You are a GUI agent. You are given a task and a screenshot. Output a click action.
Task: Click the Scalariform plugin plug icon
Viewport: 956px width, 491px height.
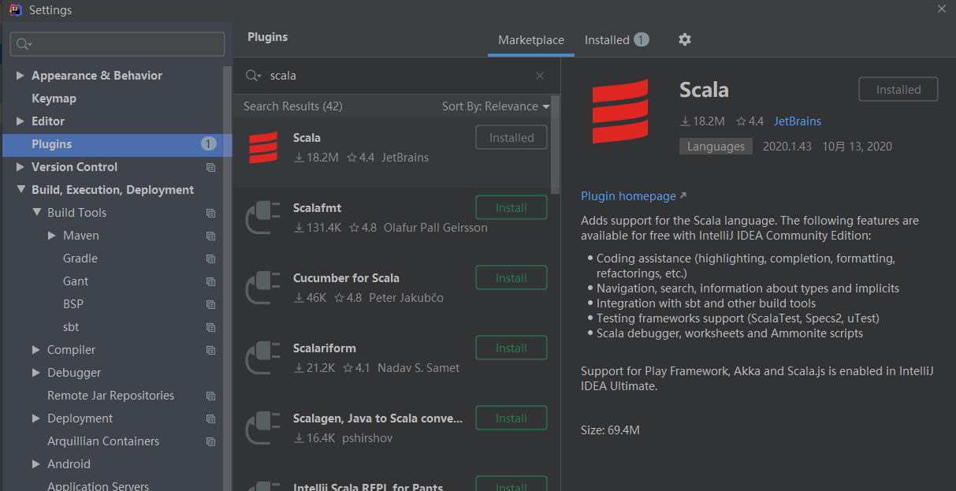coord(263,358)
